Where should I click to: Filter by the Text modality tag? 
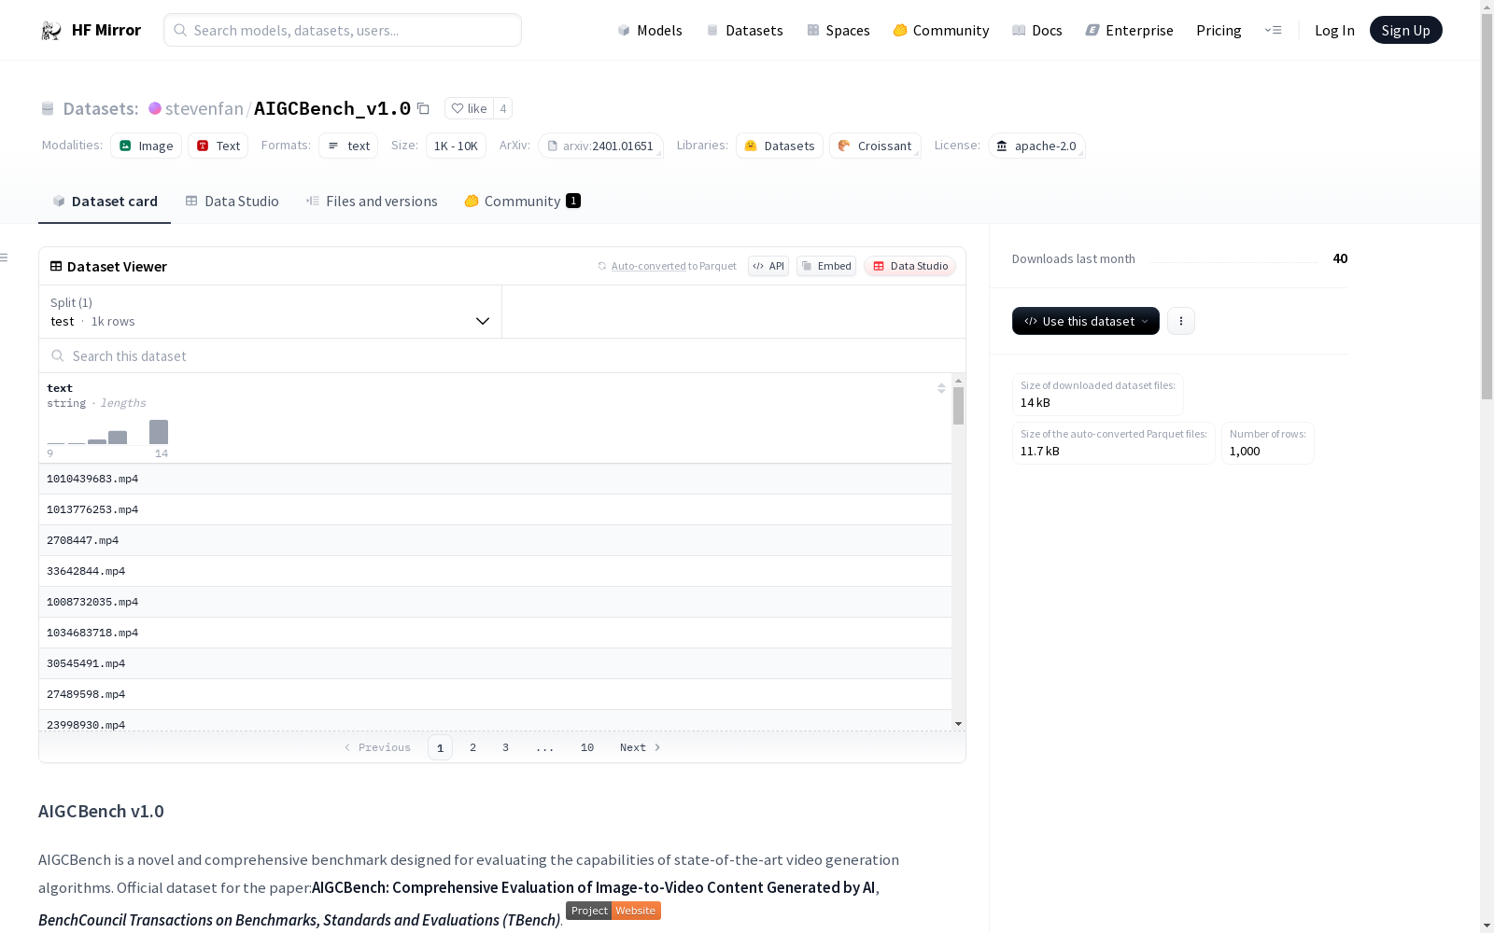pyautogui.click(x=218, y=146)
